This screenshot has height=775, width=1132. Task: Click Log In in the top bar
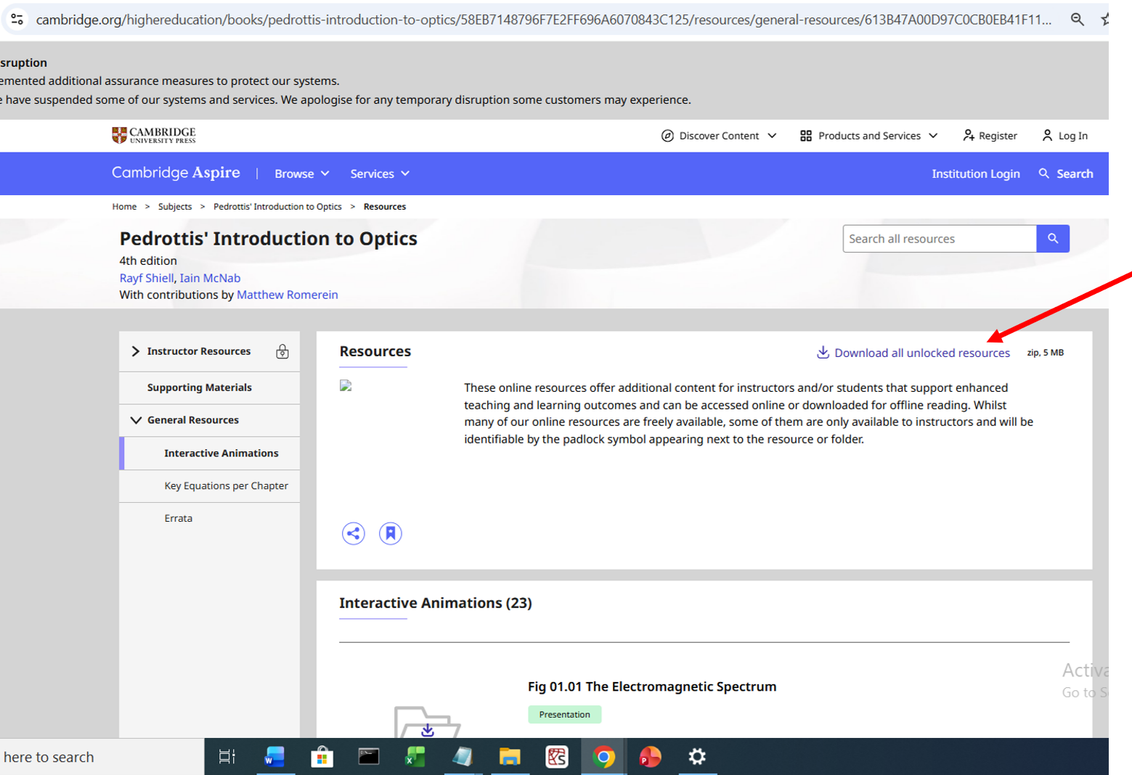1065,136
